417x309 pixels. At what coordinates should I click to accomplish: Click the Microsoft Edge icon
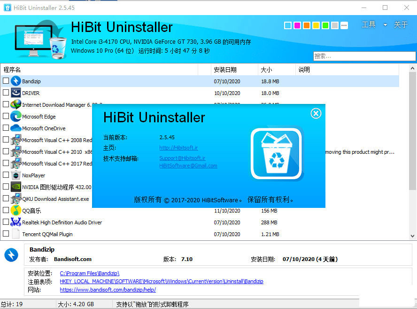16,116
